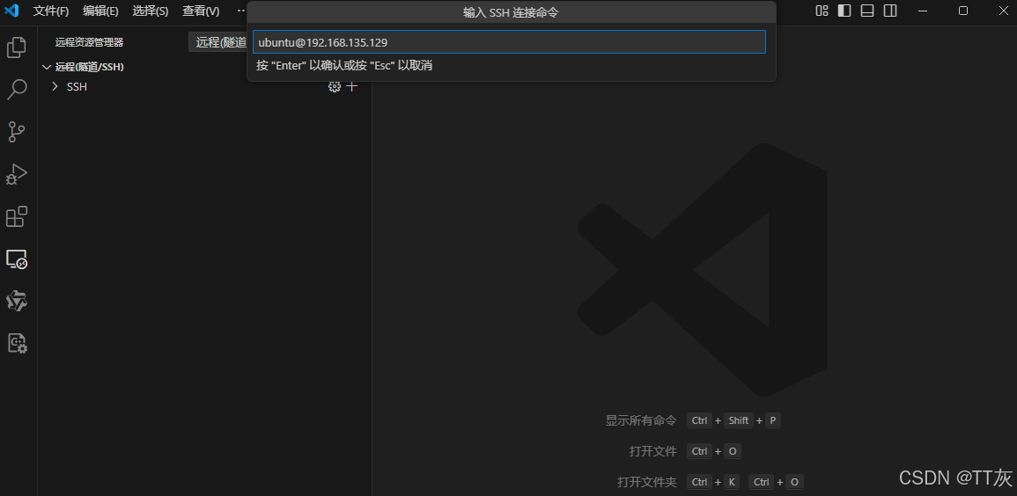Click the P key badge in shortcuts
The height and width of the screenshot is (496, 1017).
[x=772, y=420]
